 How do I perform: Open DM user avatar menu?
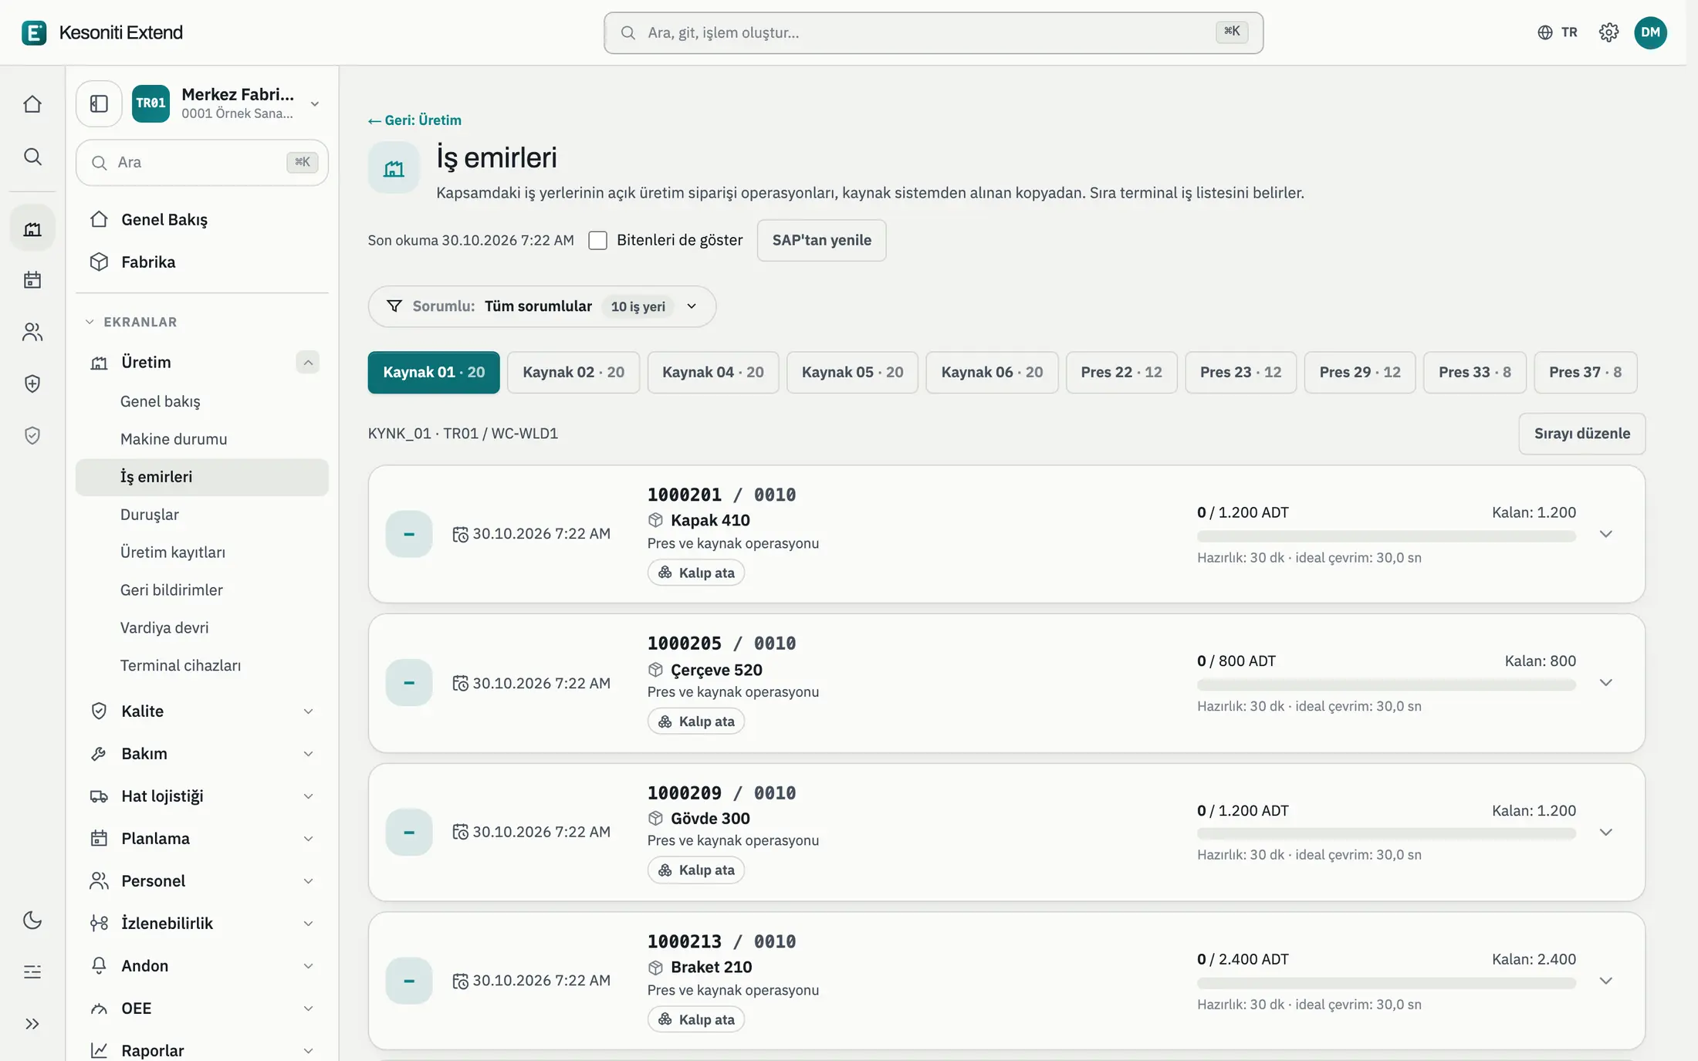(1650, 32)
